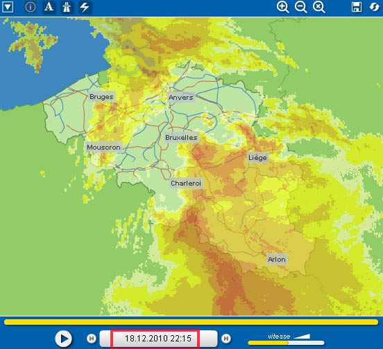The height and width of the screenshot is (349, 383).
Task: Show map info with the info icon
Action: tap(31, 7)
